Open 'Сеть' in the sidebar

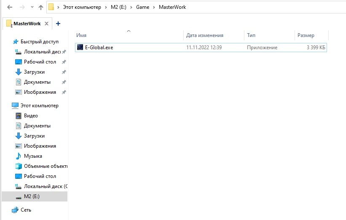26,210
